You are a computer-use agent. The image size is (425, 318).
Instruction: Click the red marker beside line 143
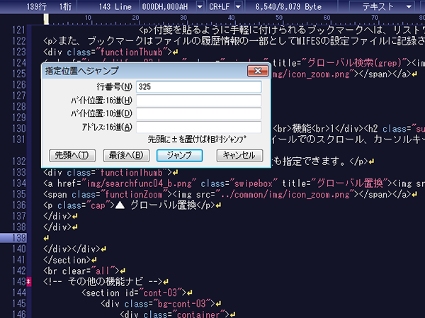click(x=30, y=282)
